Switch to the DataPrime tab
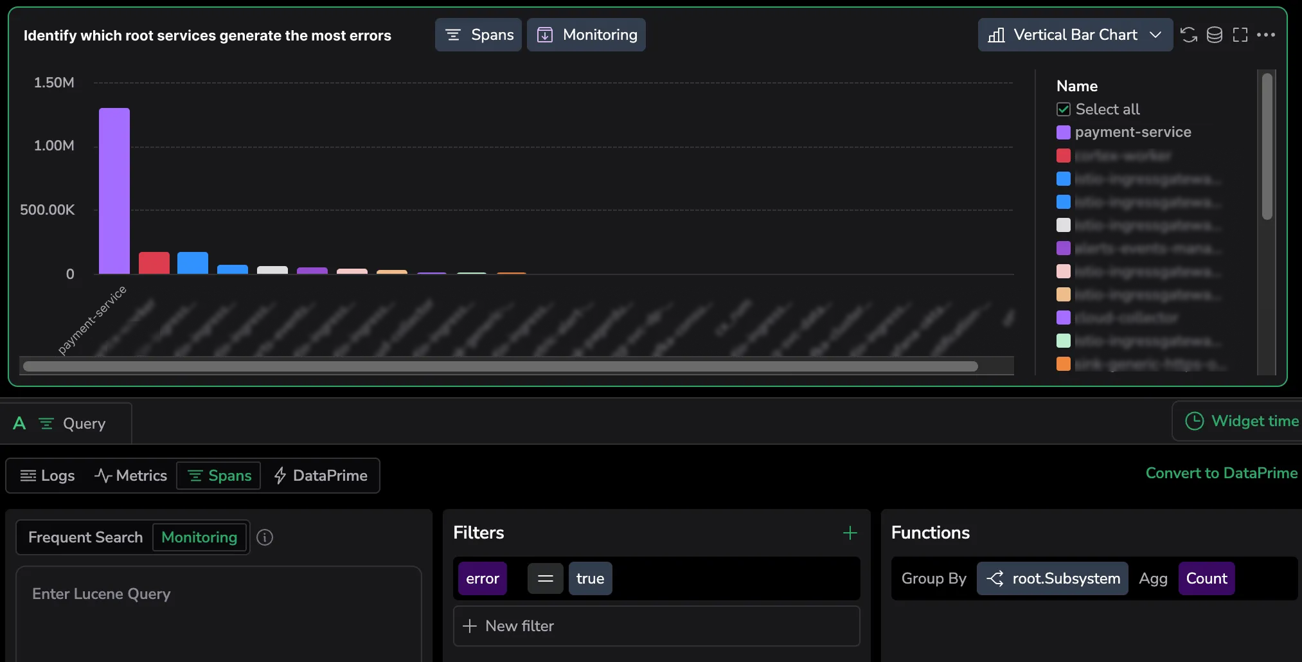 point(321,476)
